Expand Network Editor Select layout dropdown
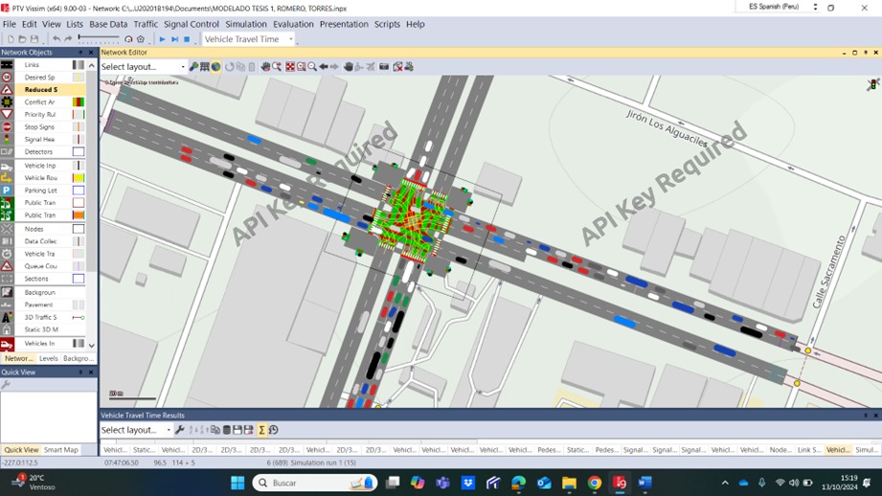Image resolution: width=882 pixels, height=496 pixels. (182, 67)
